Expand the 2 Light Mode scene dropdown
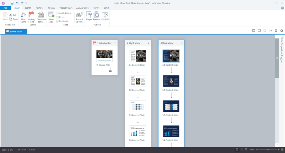The width and height of the screenshot is (285, 153). point(148,43)
